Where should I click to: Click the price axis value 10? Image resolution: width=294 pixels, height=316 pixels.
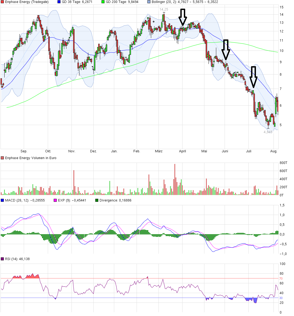point(282,51)
